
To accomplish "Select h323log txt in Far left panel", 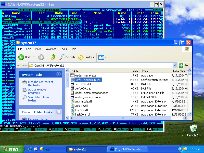I will (x=41, y=16).
